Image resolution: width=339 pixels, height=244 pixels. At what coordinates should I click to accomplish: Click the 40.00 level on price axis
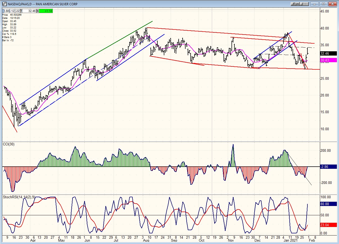pyautogui.click(x=325, y=28)
